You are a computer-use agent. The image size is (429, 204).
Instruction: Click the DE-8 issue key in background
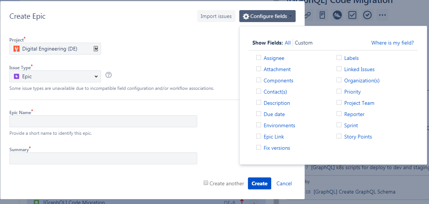pos(230,203)
